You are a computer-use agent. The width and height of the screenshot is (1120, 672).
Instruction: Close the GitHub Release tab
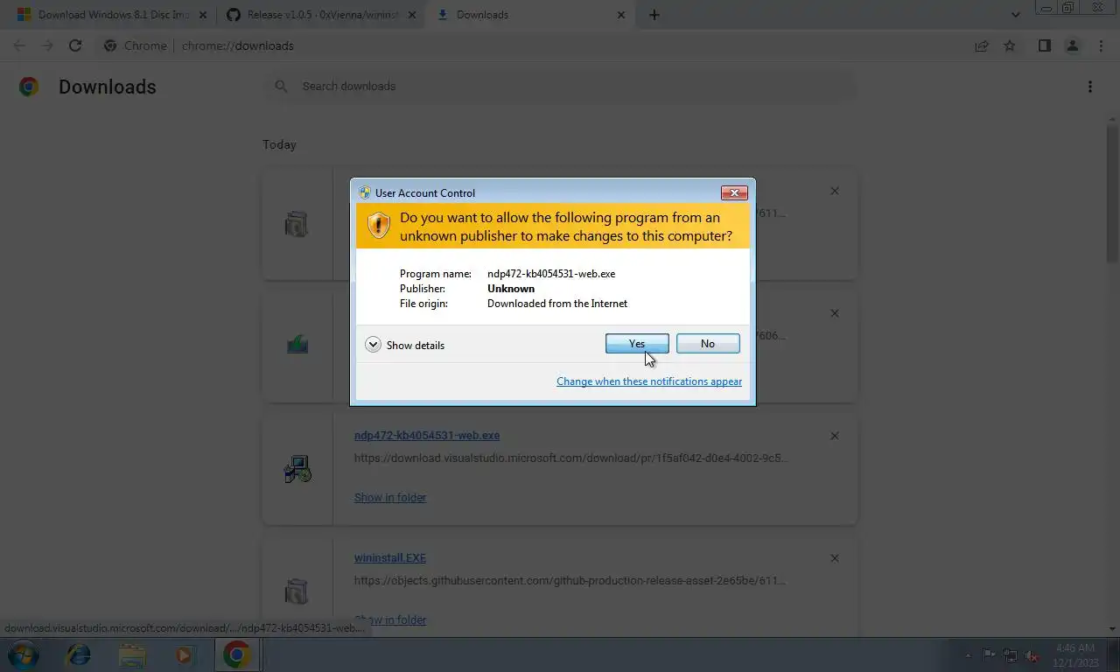coord(412,15)
